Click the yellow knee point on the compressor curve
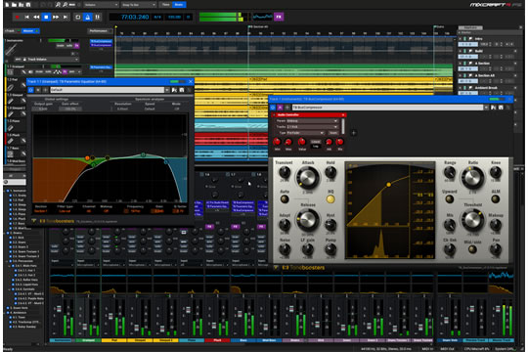 point(388,185)
